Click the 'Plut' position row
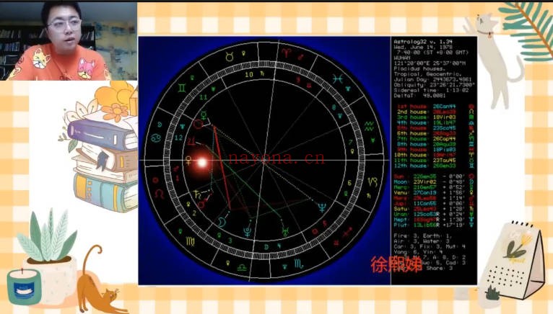 [x=434, y=225]
